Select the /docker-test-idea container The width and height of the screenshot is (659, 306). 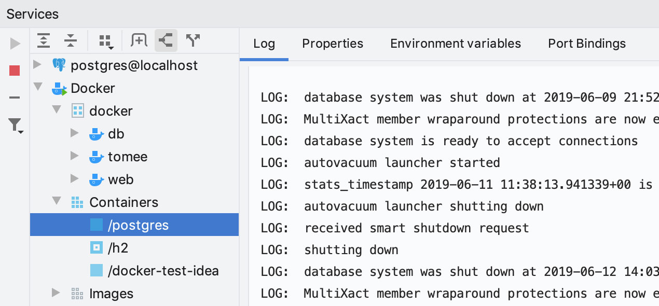click(x=163, y=271)
